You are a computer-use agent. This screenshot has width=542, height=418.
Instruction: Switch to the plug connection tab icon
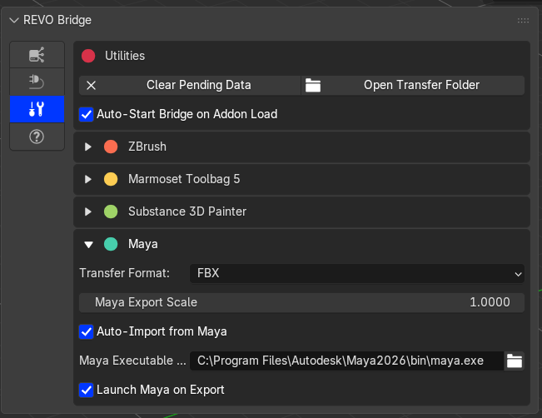pos(37,82)
